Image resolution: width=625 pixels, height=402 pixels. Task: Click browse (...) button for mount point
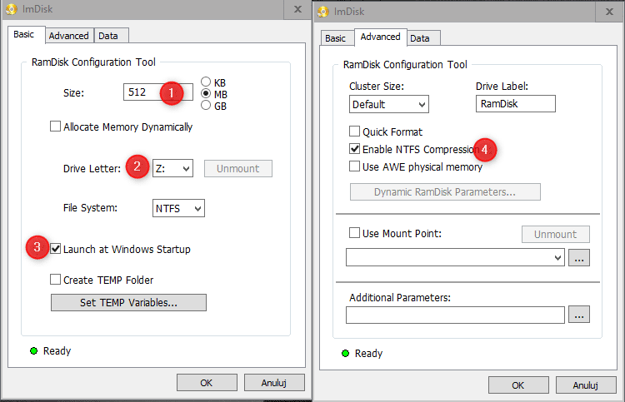579,257
